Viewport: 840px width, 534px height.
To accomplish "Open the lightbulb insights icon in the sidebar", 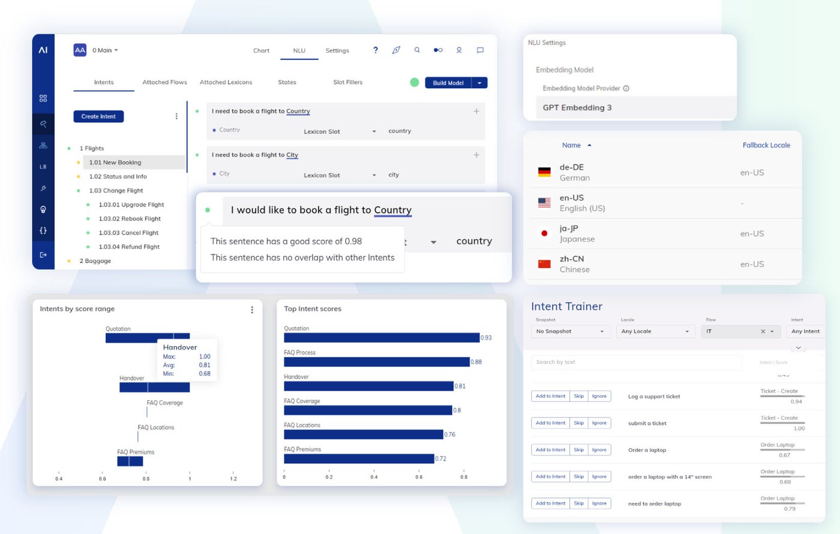I will [x=43, y=209].
